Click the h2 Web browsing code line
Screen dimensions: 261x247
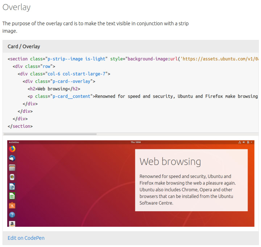54,89
